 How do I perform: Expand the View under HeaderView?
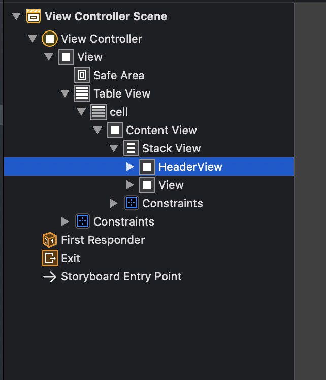pos(130,185)
